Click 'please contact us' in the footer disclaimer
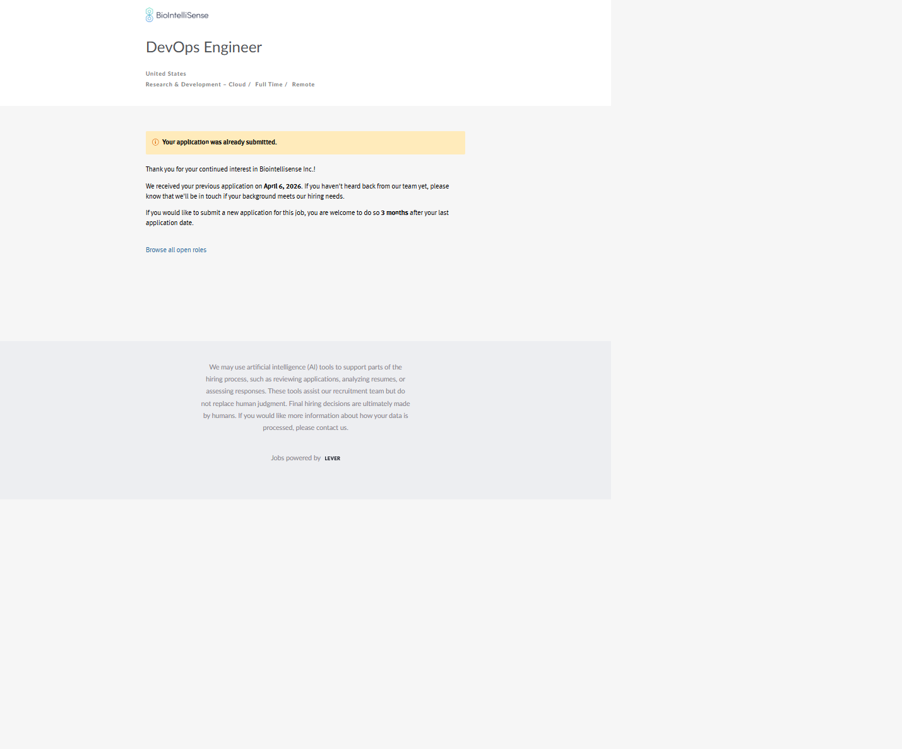The height and width of the screenshot is (749, 902). [321, 428]
